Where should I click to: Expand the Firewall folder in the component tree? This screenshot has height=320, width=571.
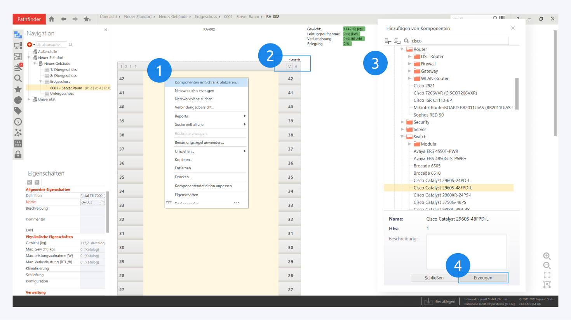click(x=409, y=64)
